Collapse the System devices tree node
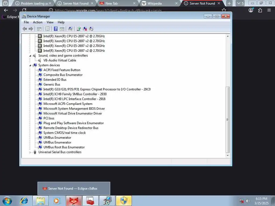This screenshot has height=206, width=275. pos(30,65)
